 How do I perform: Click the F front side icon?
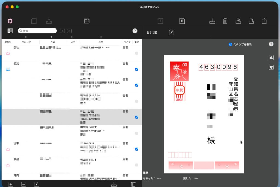[161, 21]
